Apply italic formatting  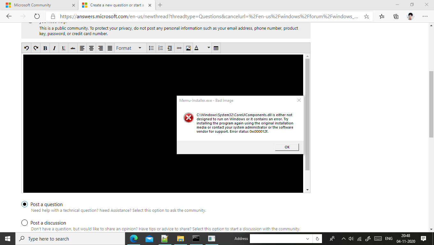click(x=54, y=48)
